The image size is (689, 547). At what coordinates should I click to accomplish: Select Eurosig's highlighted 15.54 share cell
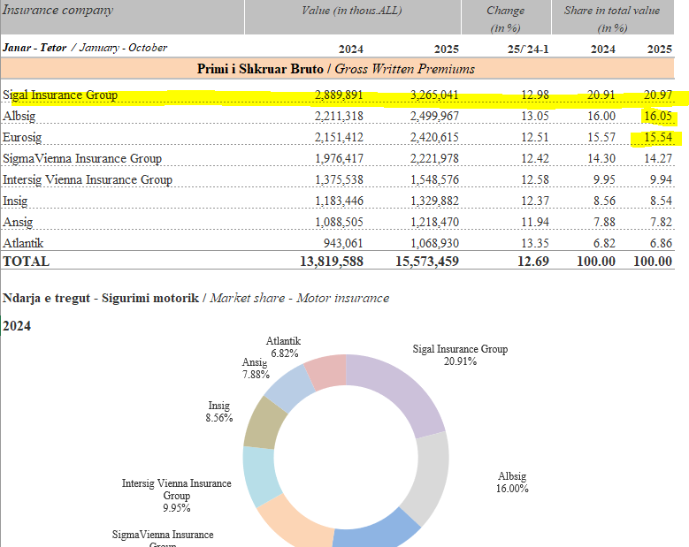coord(659,137)
